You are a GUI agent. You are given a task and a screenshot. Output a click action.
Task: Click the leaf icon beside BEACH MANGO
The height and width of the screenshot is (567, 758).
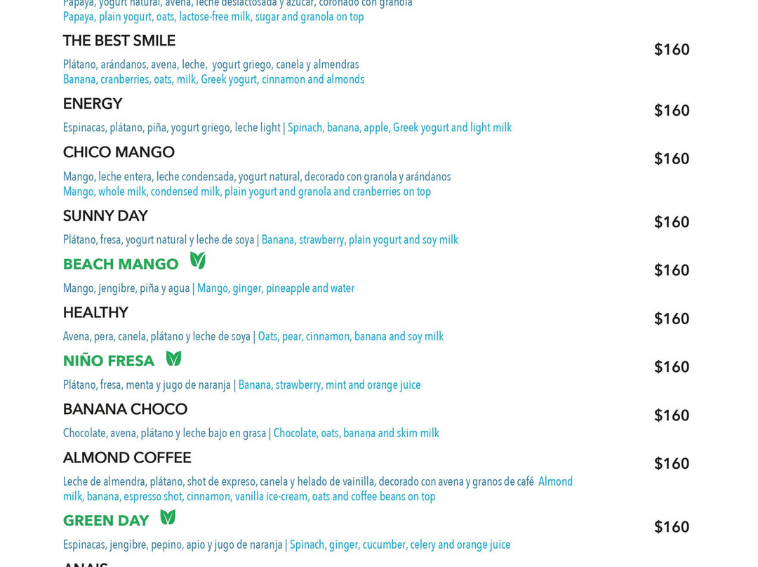pyautogui.click(x=198, y=260)
